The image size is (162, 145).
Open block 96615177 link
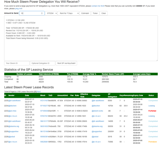point(44,121)
